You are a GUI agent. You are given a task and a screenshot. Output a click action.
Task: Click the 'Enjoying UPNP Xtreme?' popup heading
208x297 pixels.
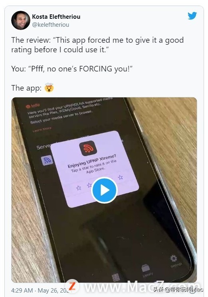tap(92, 161)
